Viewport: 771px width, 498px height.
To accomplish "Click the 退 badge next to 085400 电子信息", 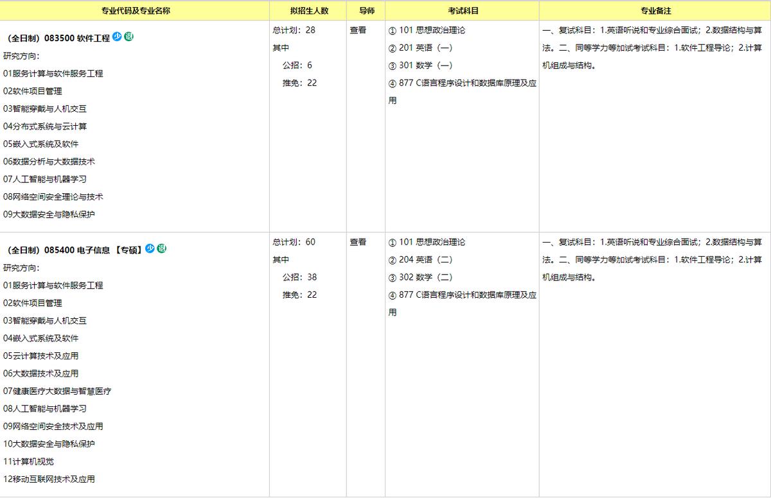I will 161,247.
